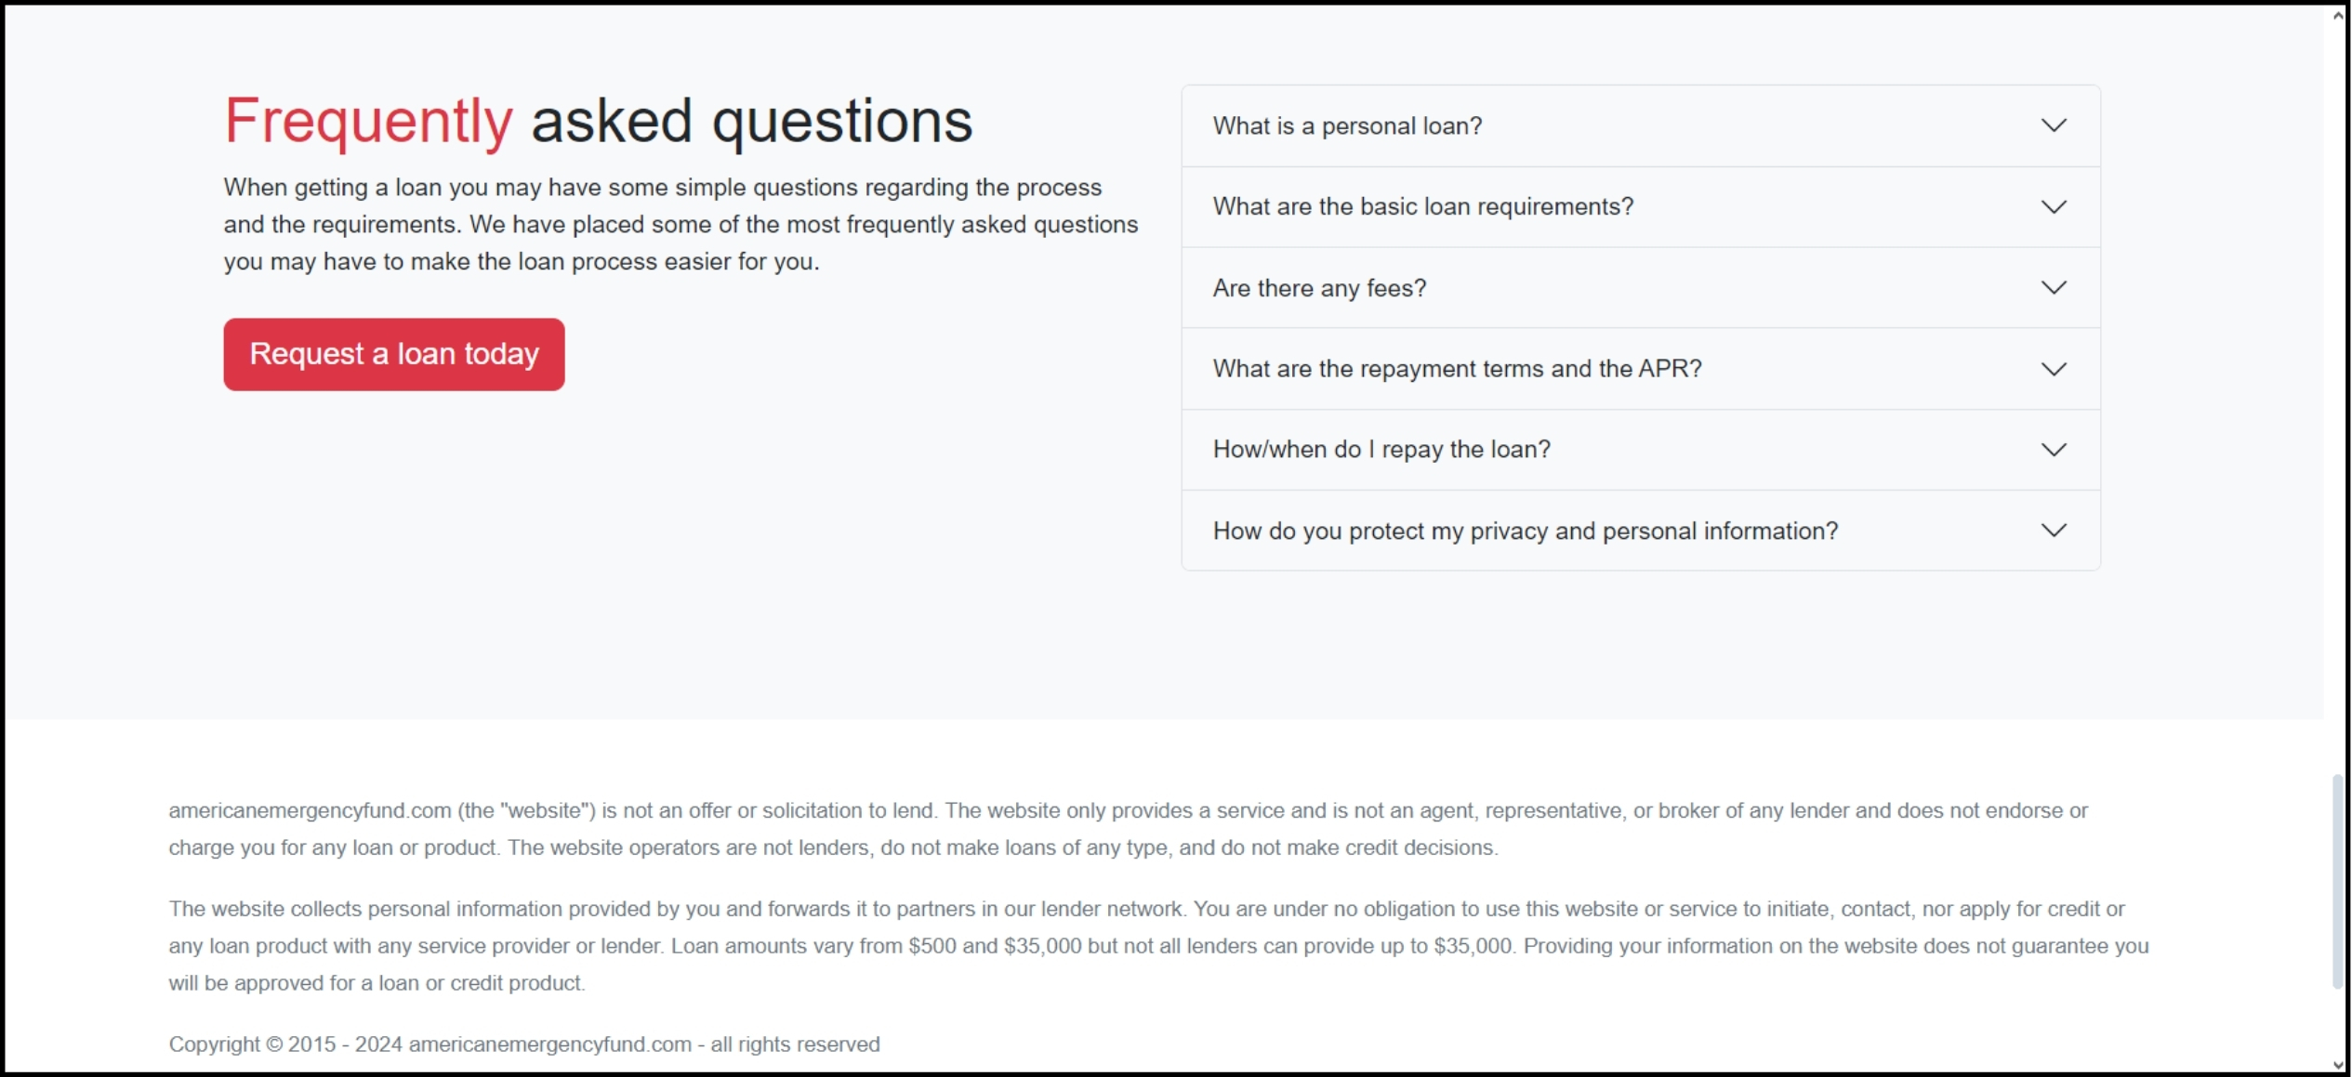
Task: Click the arrow icon for "Are there any fees?"
Action: (x=2053, y=288)
